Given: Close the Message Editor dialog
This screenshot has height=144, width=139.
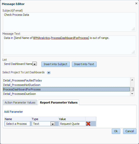Looking at the screenshot, I should pyautogui.click(x=136, y=3).
